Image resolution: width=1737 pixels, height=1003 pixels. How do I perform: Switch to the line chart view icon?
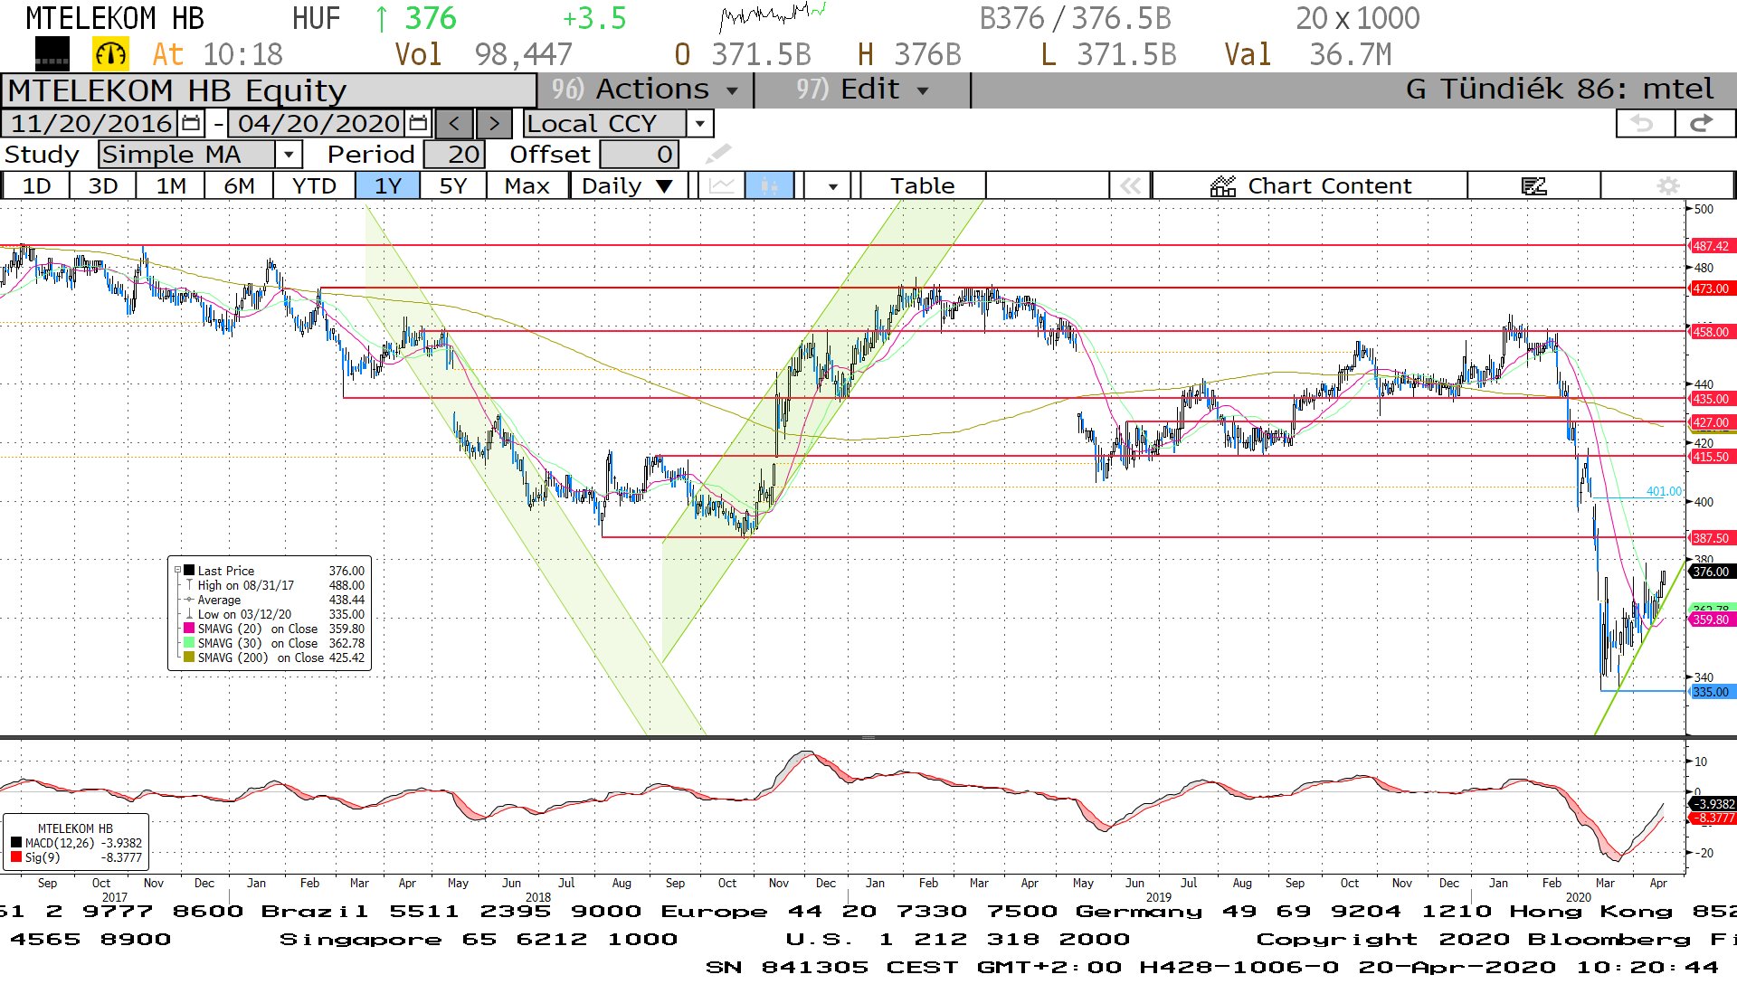[x=721, y=185]
